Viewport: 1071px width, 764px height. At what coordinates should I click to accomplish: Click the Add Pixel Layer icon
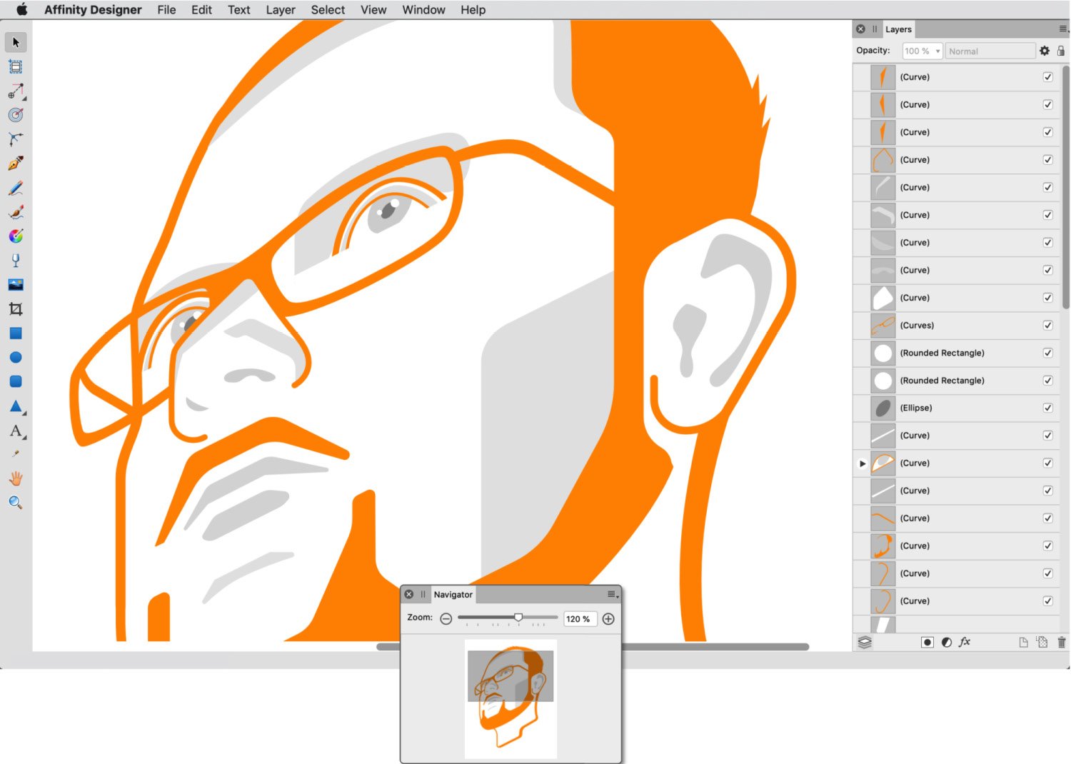coord(1042,642)
